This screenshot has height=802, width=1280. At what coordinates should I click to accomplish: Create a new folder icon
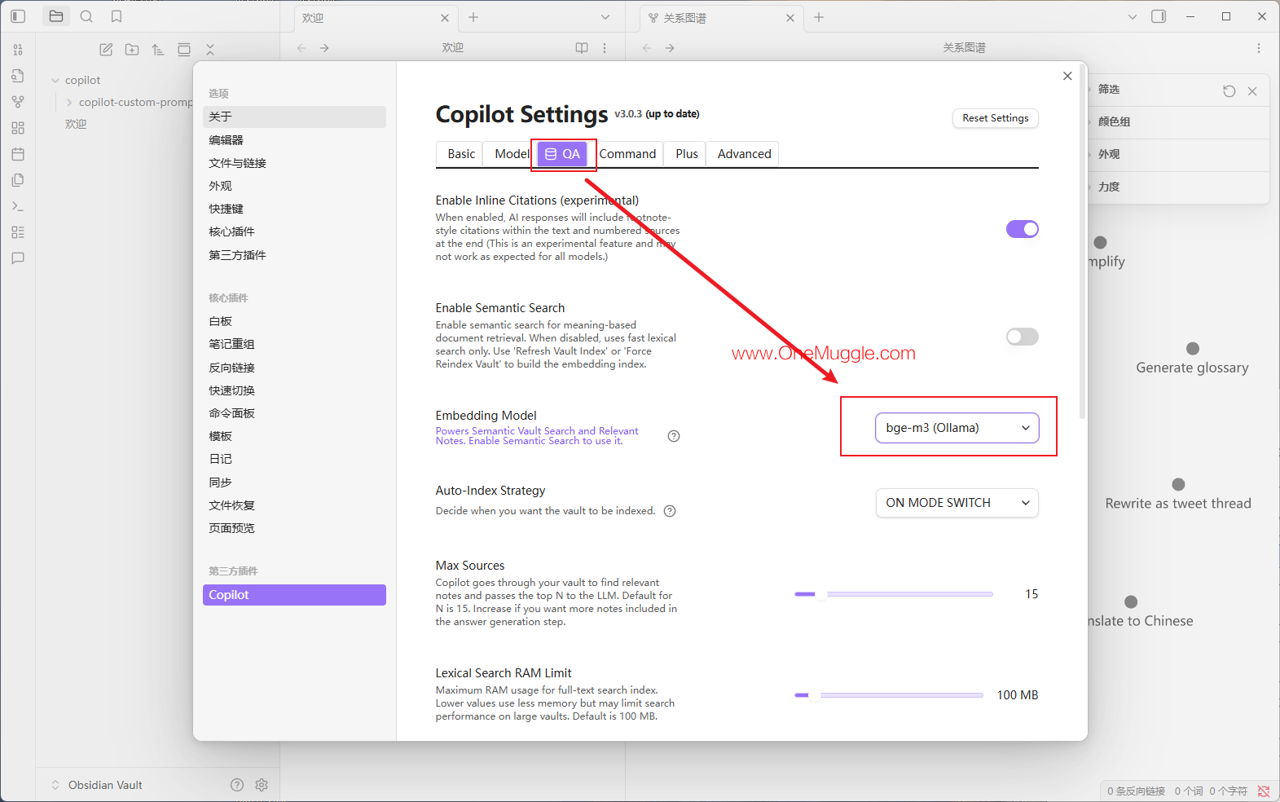click(132, 50)
